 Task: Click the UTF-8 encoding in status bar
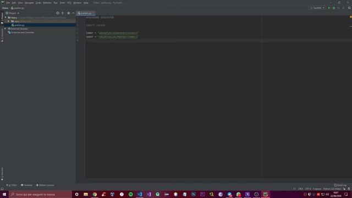(x=308, y=189)
